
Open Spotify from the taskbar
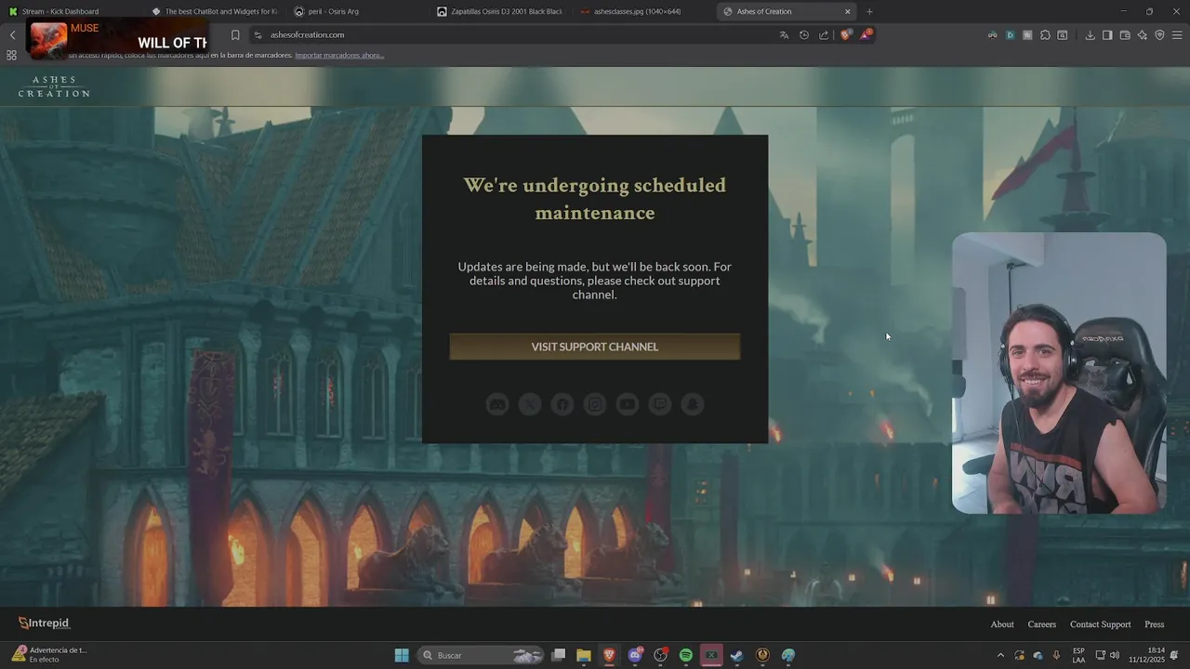tap(685, 655)
